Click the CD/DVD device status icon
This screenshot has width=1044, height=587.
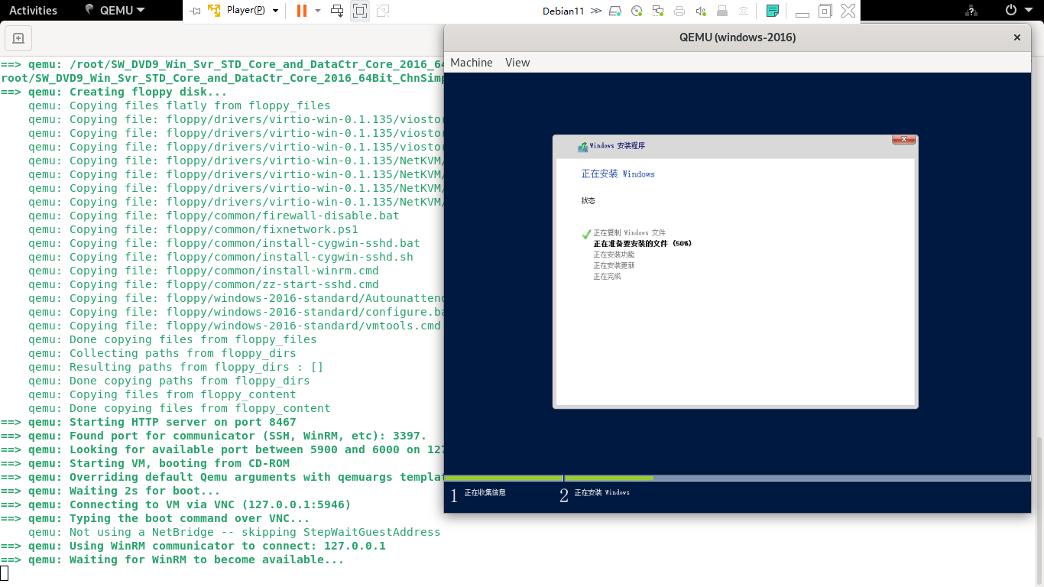637,10
